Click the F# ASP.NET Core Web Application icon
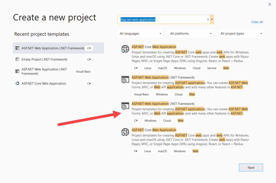The width and height of the screenshot is (276, 183). (x=125, y=132)
